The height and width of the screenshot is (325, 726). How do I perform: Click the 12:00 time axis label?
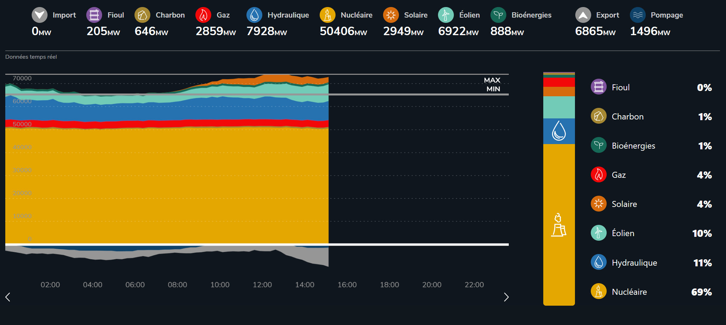[x=262, y=285]
